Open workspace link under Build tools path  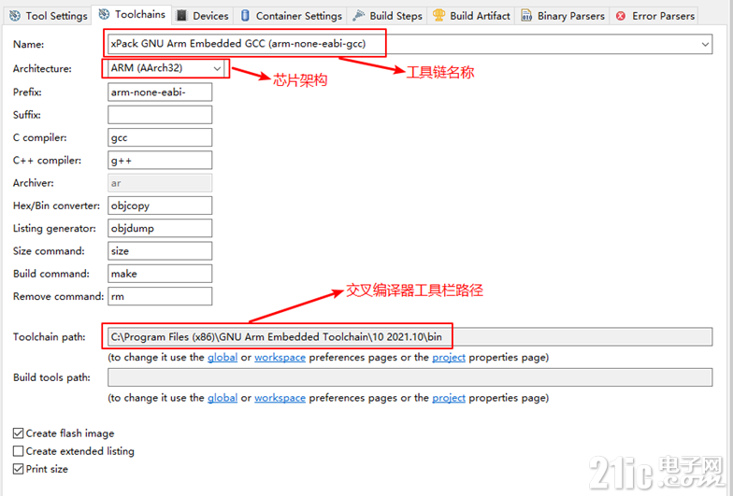pyautogui.click(x=280, y=398)
